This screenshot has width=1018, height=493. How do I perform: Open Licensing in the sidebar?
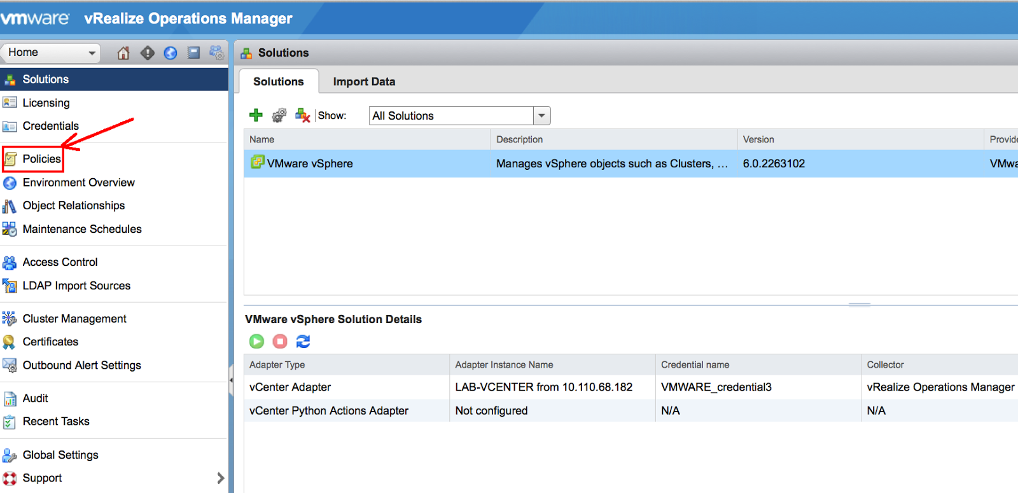click(46, 103)
